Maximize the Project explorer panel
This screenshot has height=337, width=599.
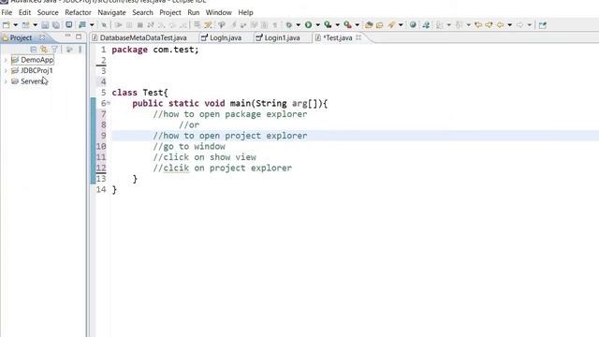tap(79, 37)
